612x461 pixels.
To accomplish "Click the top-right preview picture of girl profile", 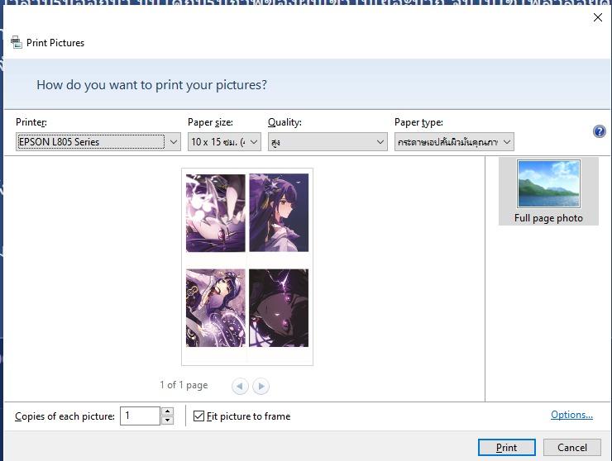I will (x=279, y=212).
